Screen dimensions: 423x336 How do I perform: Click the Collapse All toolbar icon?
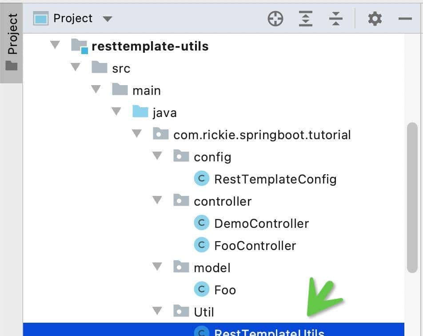tap(336, 19)
